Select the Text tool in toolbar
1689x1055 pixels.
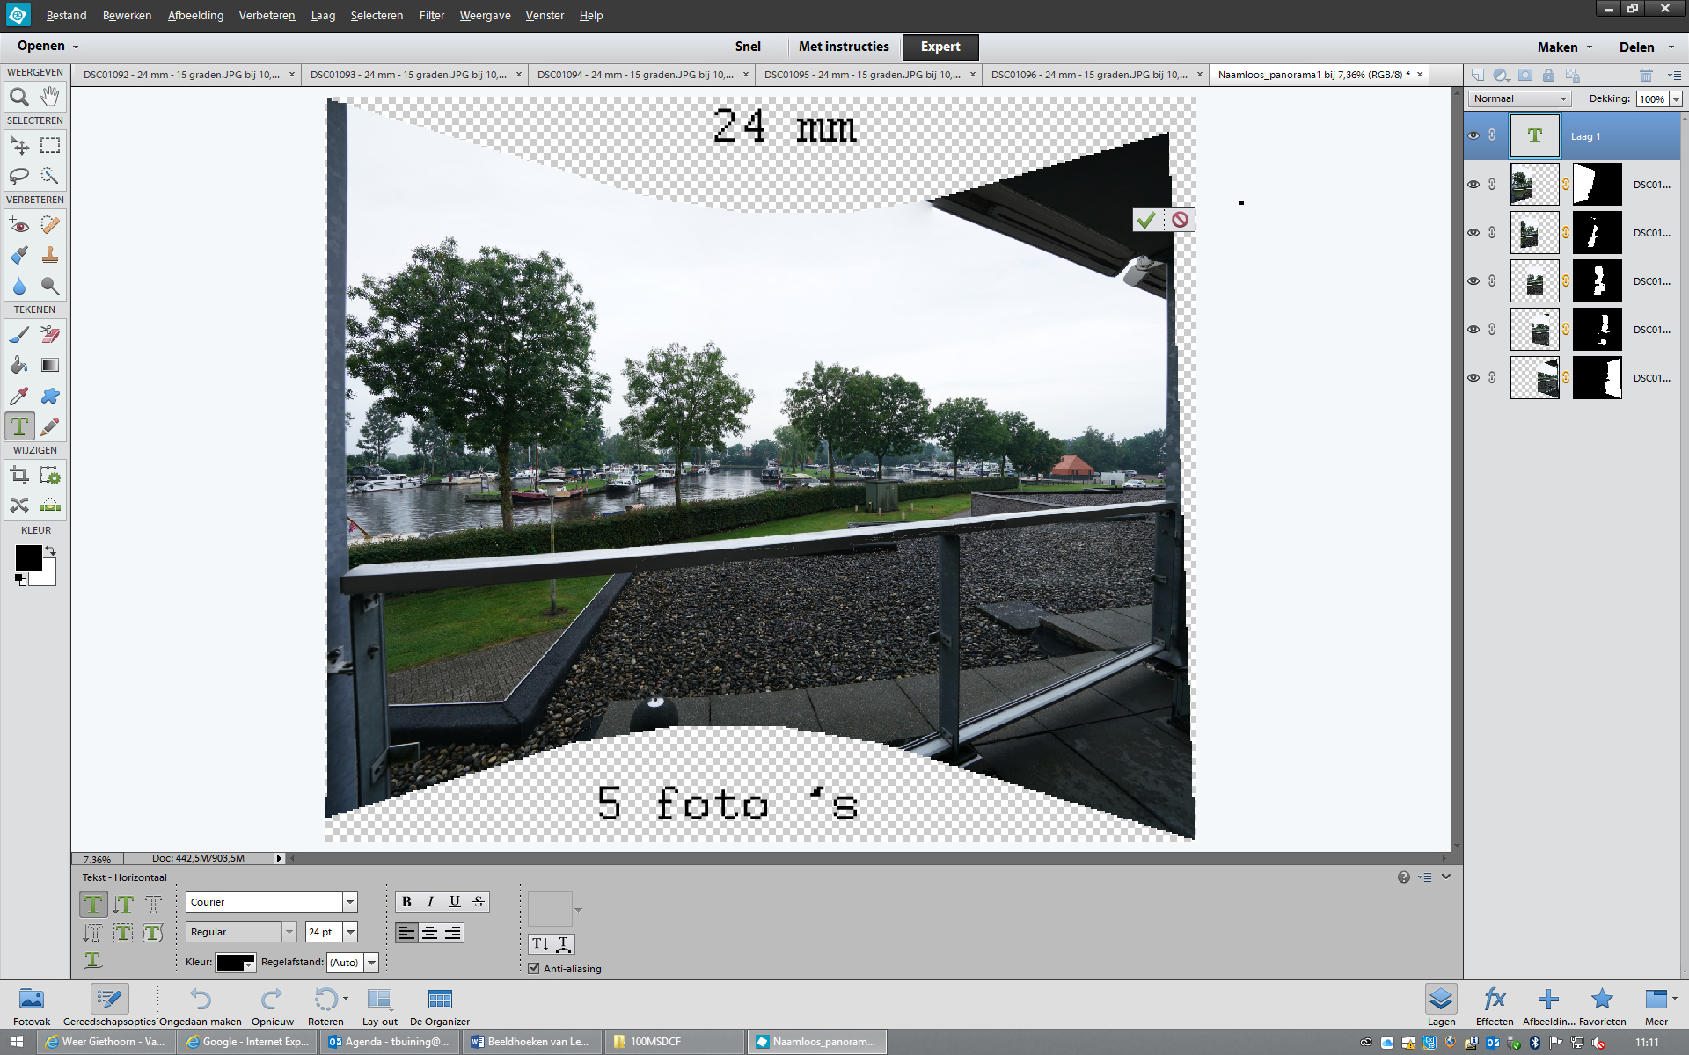pos(18,426)
